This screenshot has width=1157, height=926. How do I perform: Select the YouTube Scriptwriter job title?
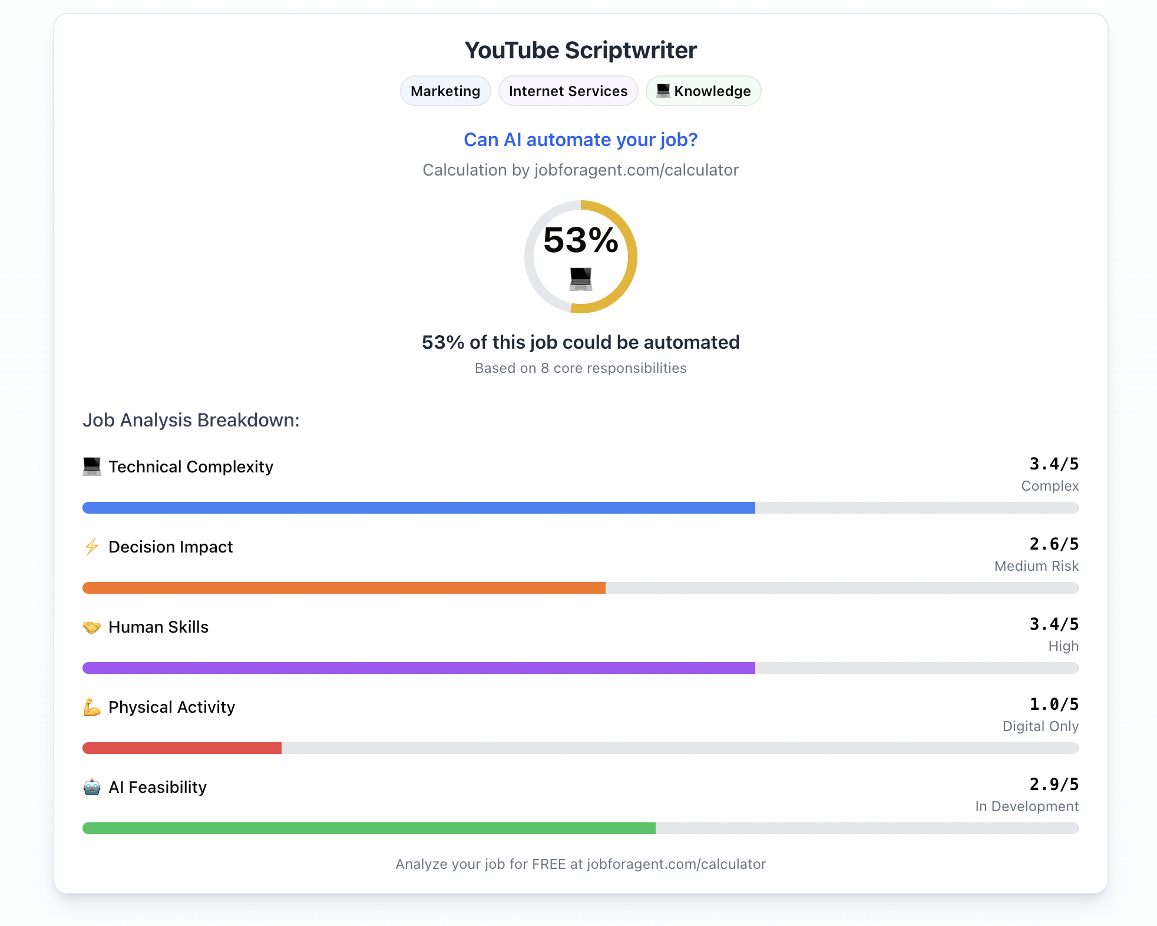pos(580,49)
